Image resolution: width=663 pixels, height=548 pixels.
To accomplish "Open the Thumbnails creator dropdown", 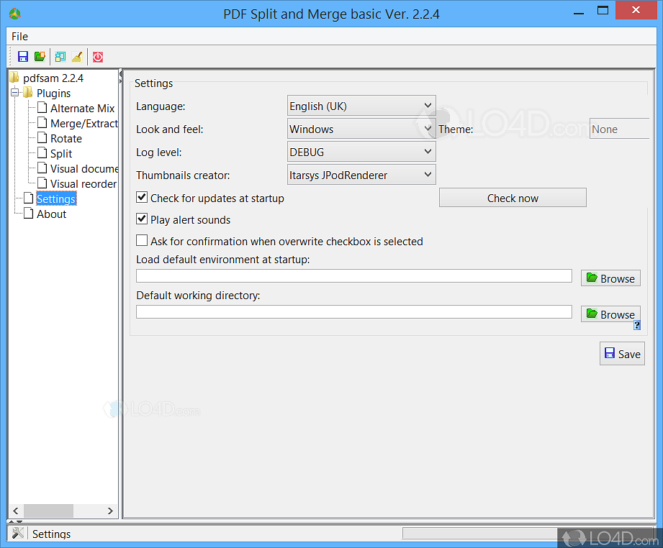I will point(361,174).
